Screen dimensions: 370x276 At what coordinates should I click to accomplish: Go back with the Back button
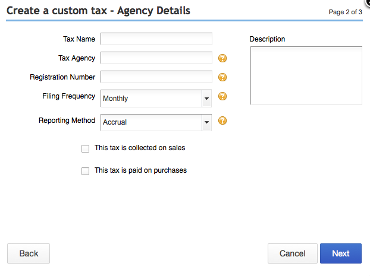click(x=29, y=253)
